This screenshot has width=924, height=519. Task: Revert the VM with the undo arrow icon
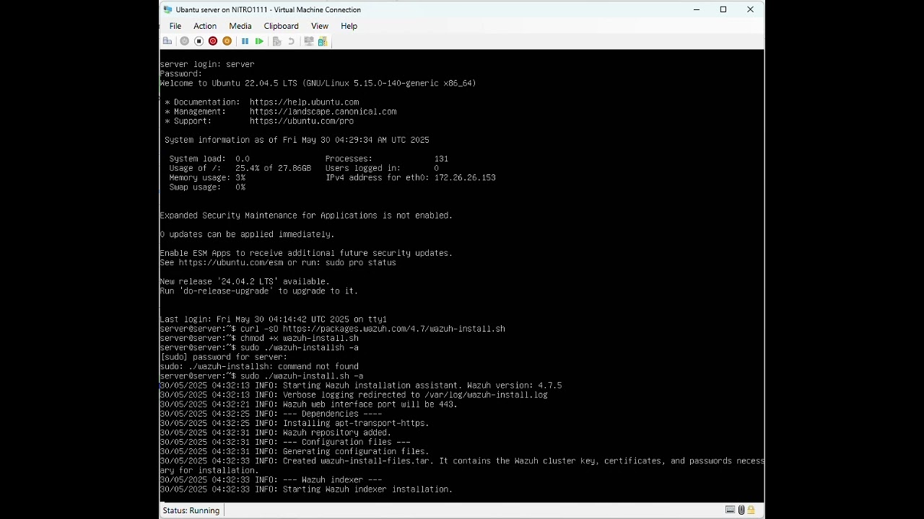click(x=291, y=41)
